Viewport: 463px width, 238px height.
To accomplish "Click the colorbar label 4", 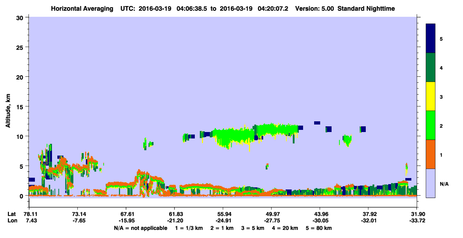I will coord(441,68).
